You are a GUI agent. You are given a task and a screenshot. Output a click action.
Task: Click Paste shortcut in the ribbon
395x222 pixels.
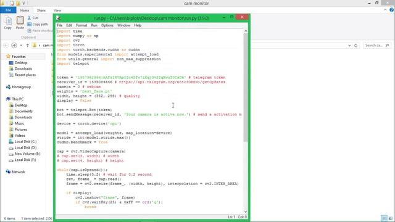click(40, 30)
